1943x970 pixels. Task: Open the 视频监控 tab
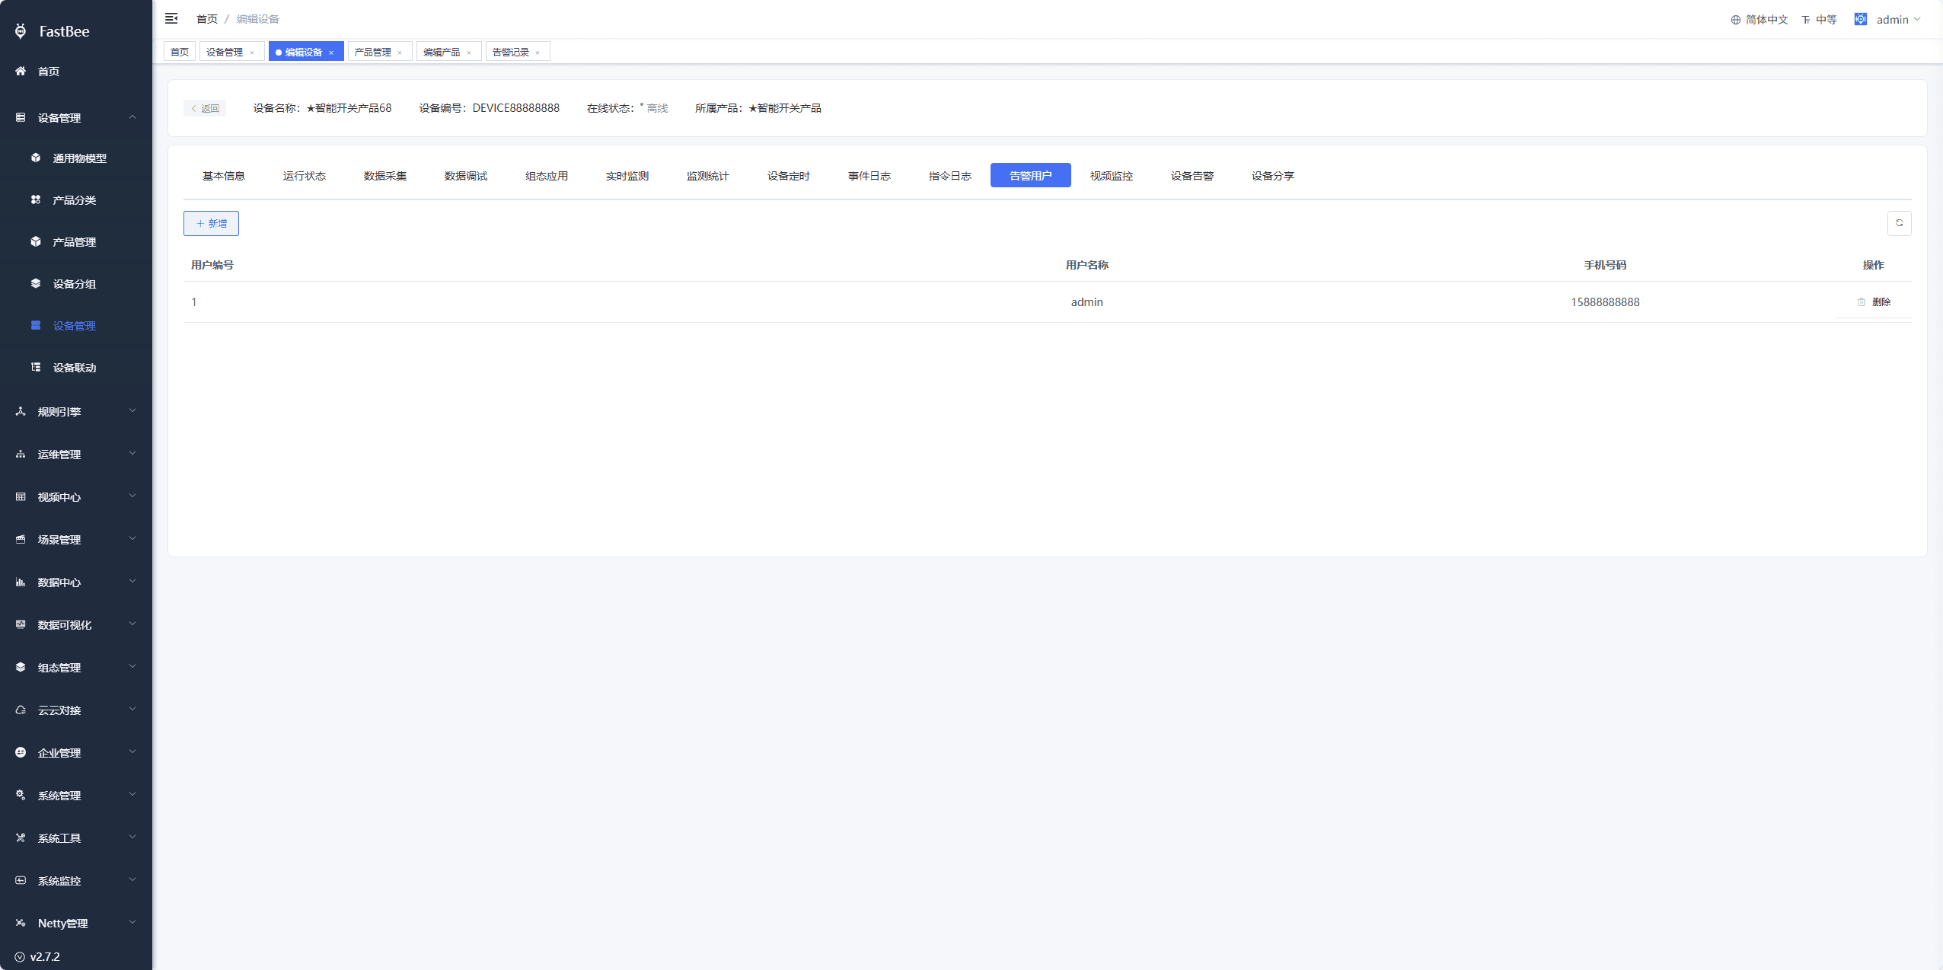1111,176
